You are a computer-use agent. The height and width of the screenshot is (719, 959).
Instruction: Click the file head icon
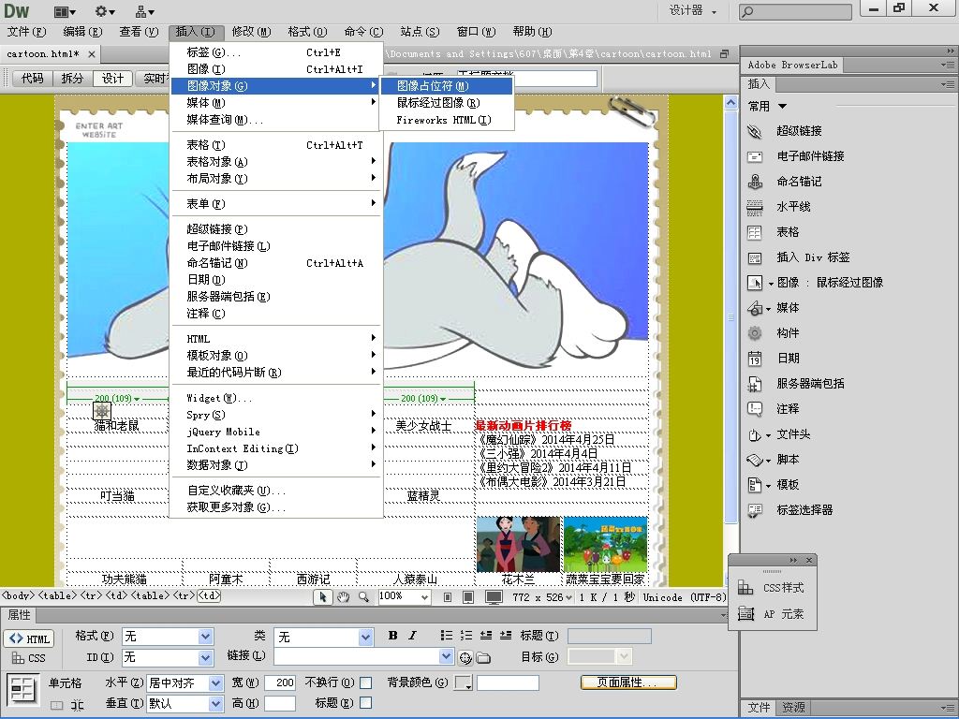click(x=755, y=434)
